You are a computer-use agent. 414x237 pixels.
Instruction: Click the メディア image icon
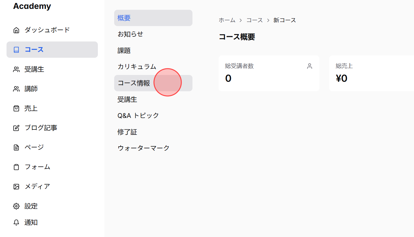(16, 186)
